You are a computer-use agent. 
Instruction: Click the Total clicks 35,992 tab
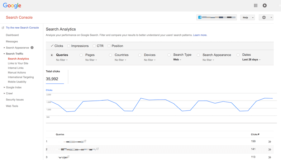click(x=55, y=77)
